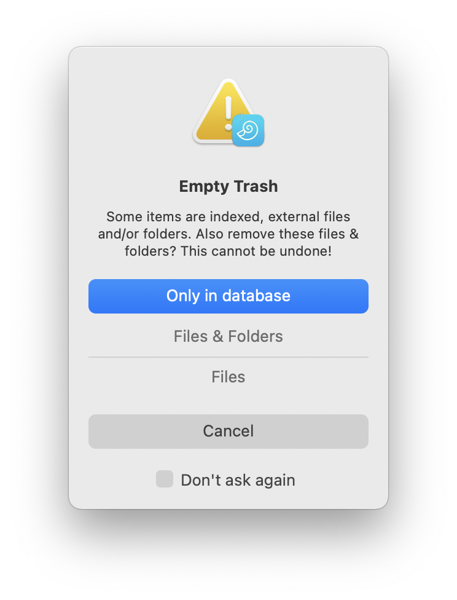Remove external files and folders too
Image resolution: width=457 pixels, height=600 pixels.
point(228,336)
